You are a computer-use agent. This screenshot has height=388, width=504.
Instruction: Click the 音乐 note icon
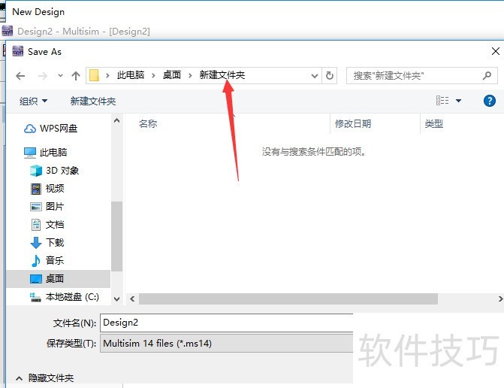pos(36,261)
